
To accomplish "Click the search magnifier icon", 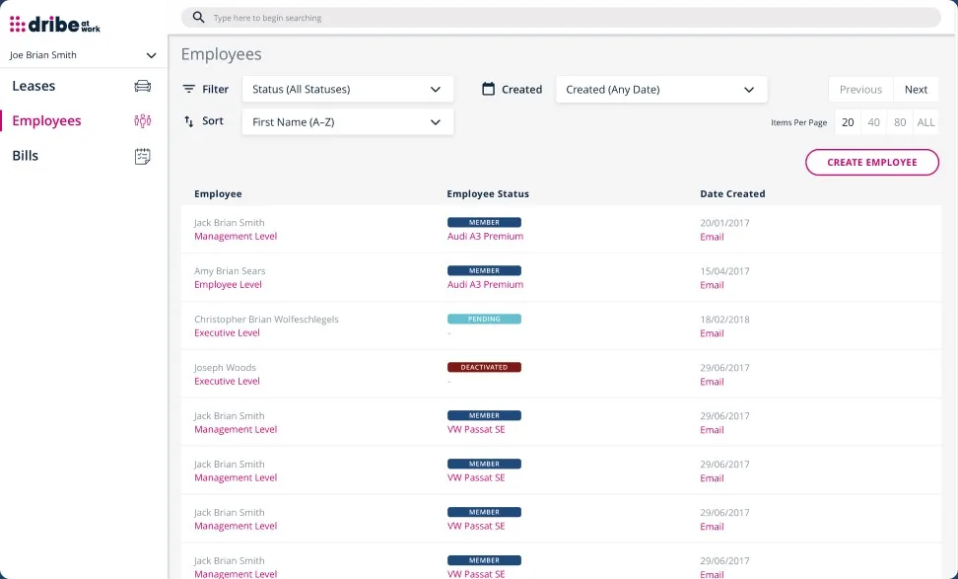I will [198, 17].
